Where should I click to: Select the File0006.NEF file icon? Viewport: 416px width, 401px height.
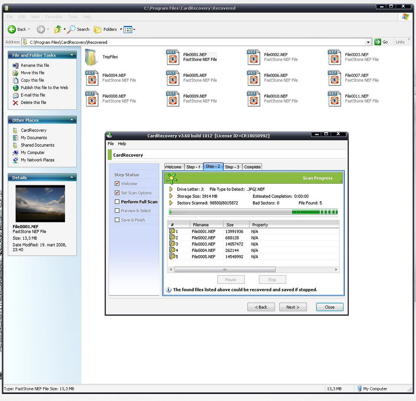click(254, 78)
